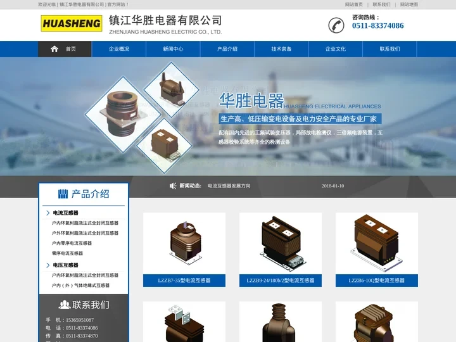Viewport: 456px width, 342px height.
Task: Open the 企业概况 navigation tab
Action: 119,49
